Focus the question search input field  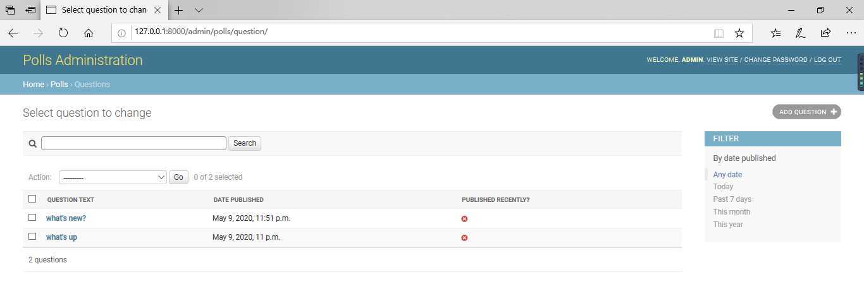click(x=133, y=143)
